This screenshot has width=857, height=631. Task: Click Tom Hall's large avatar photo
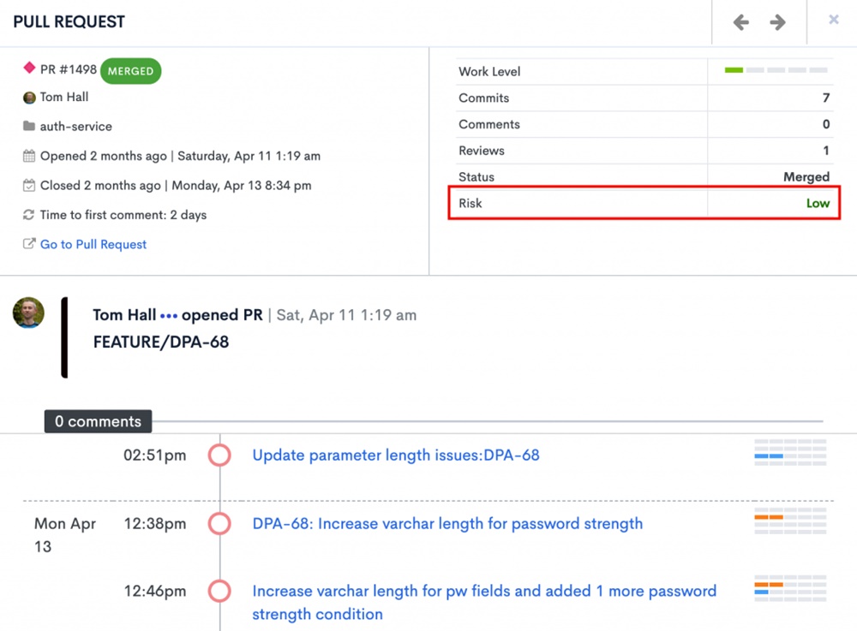click(28, 313)
